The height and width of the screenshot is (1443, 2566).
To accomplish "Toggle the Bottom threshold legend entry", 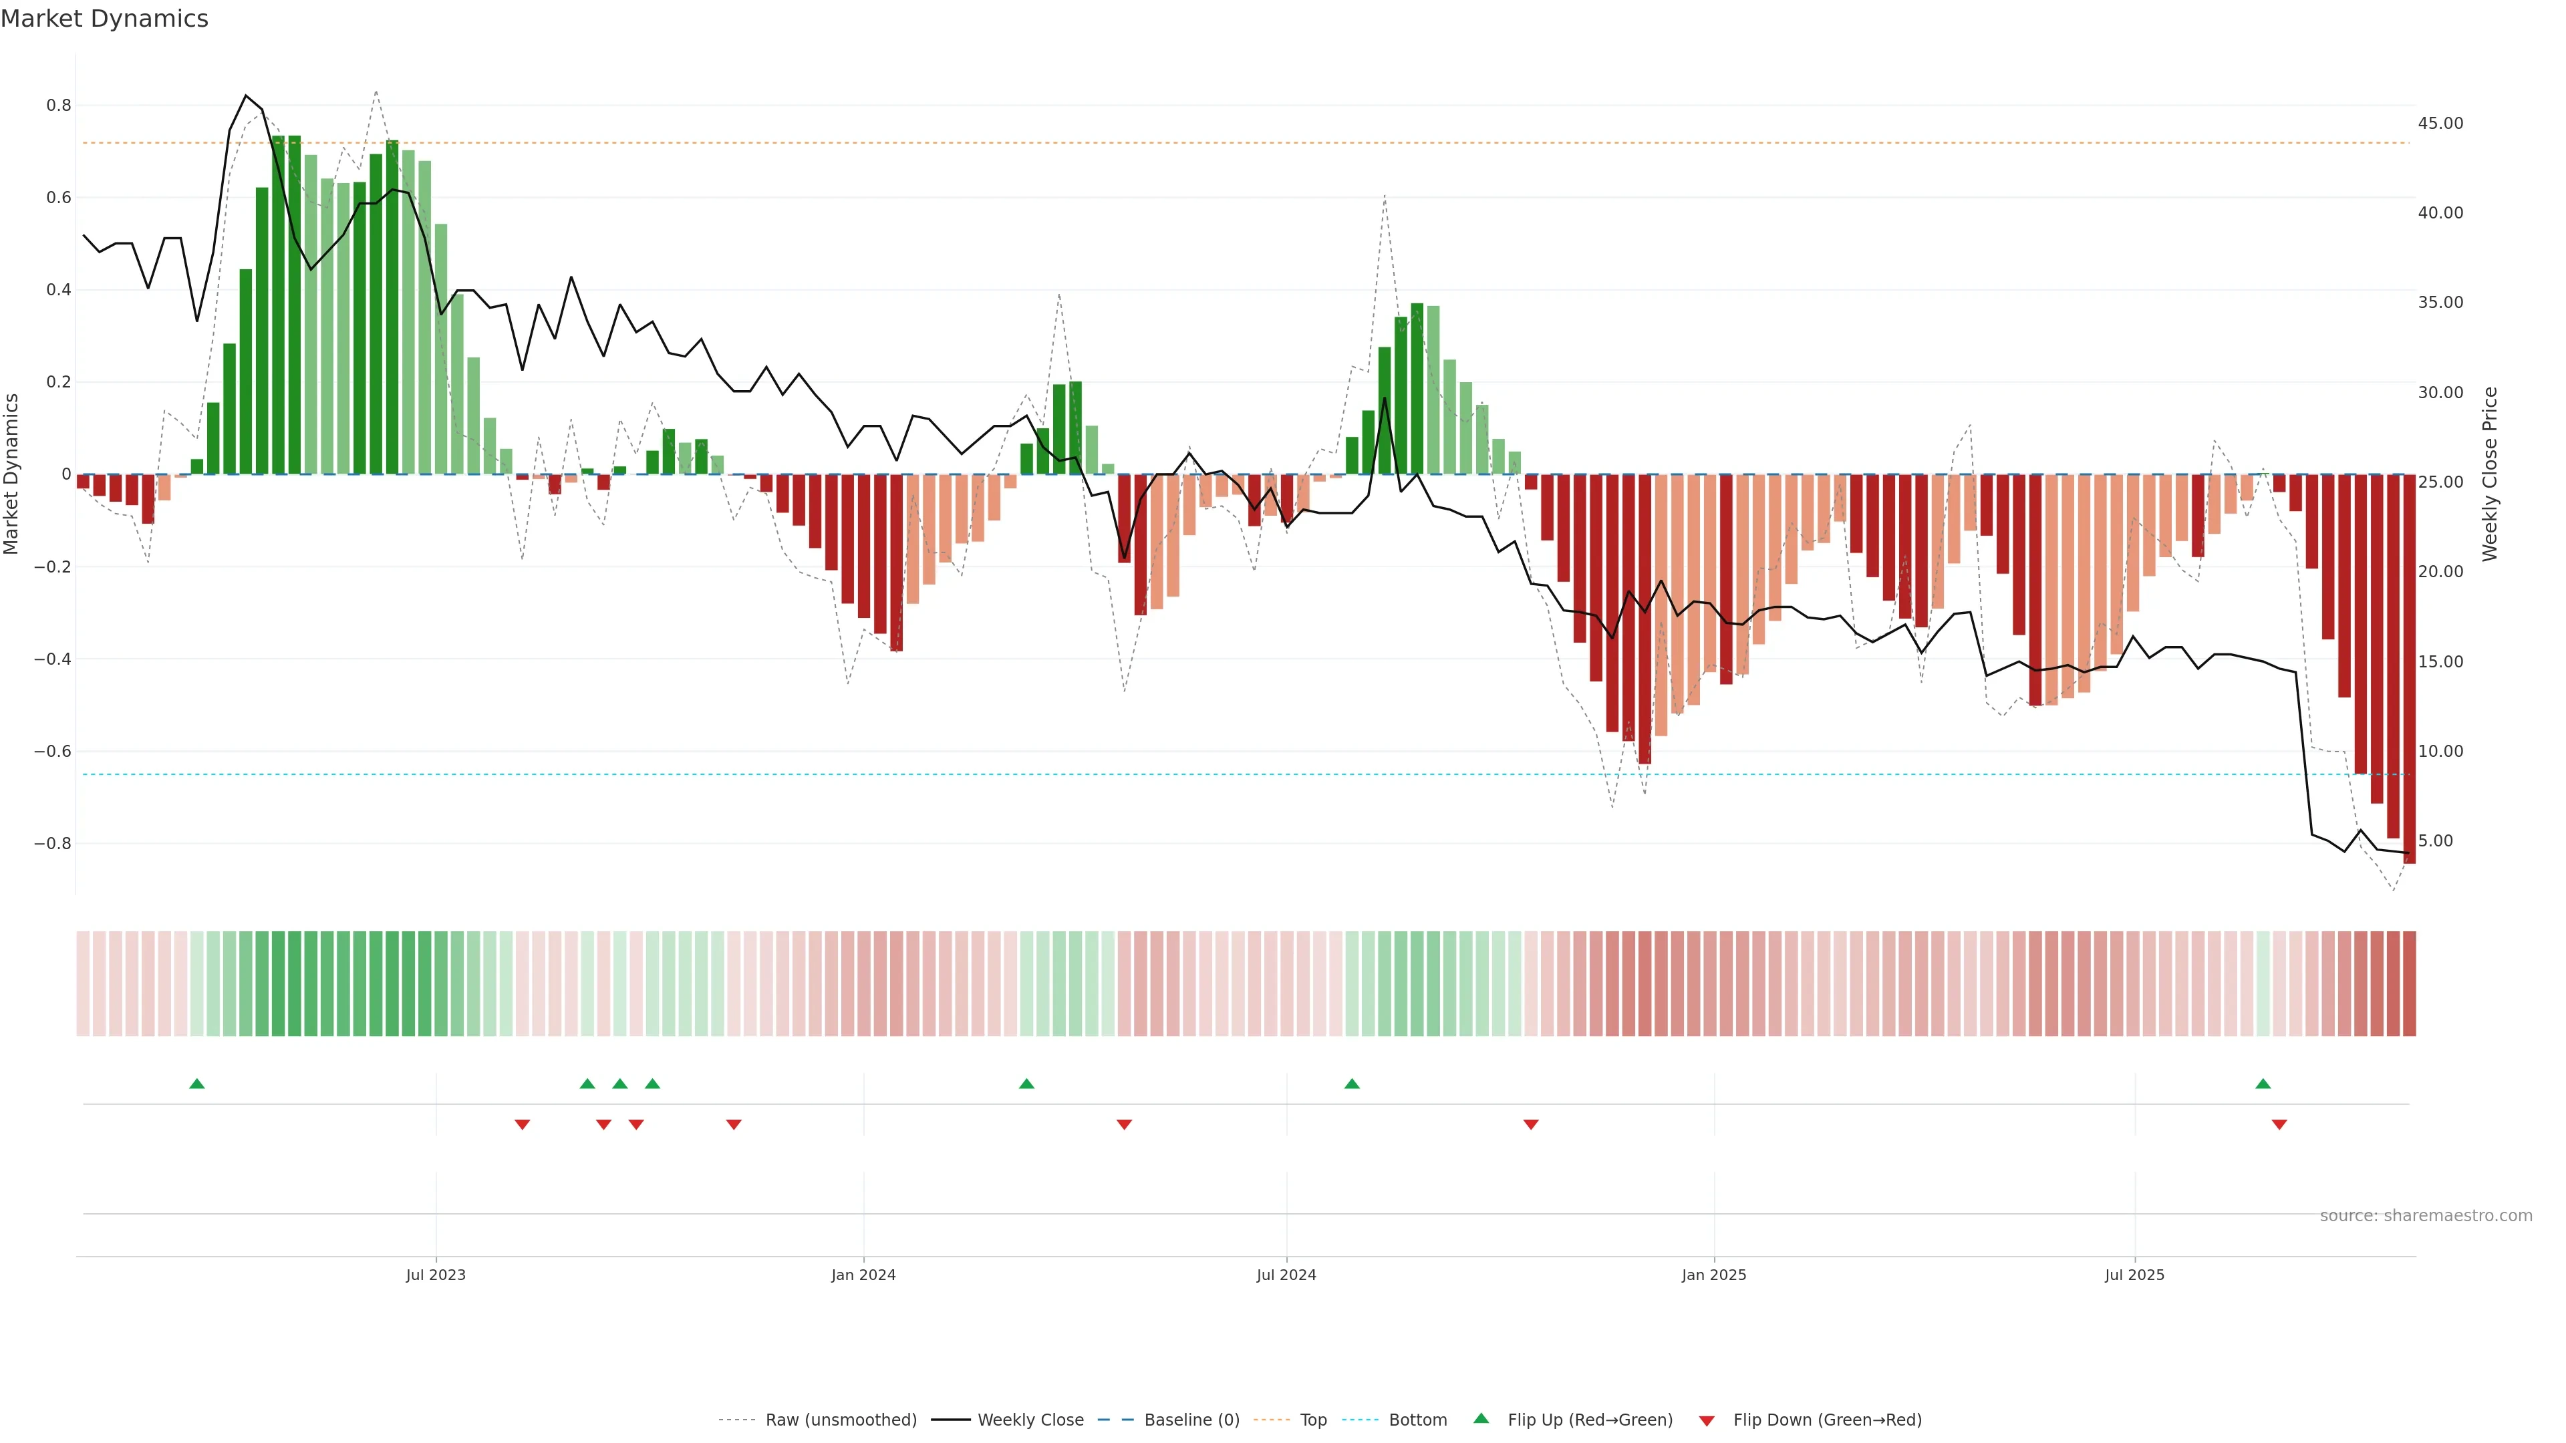I will point(1417,1420).
